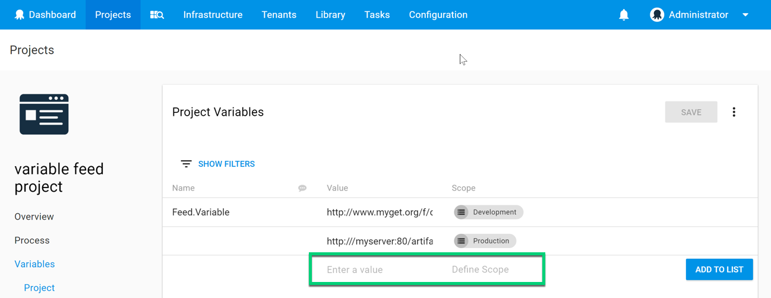This screenshot has height=298, width=771.
Task: Click the Administrator avatar icon
Action: pos(656,15)
